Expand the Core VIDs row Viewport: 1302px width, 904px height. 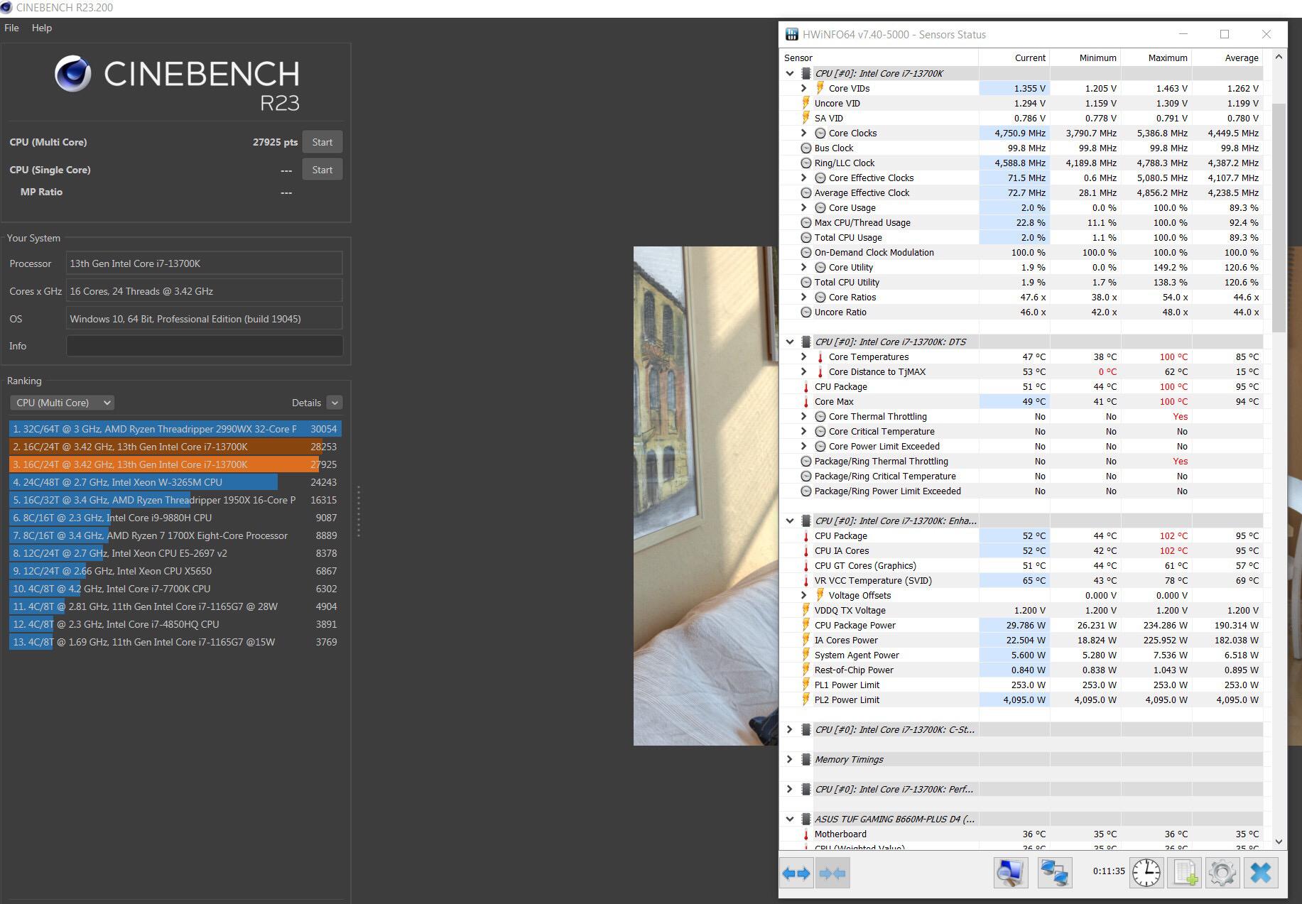(x=803, y=88)
